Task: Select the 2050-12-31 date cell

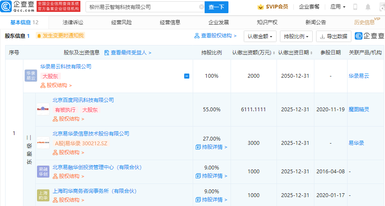Action: tap(295, 76)
